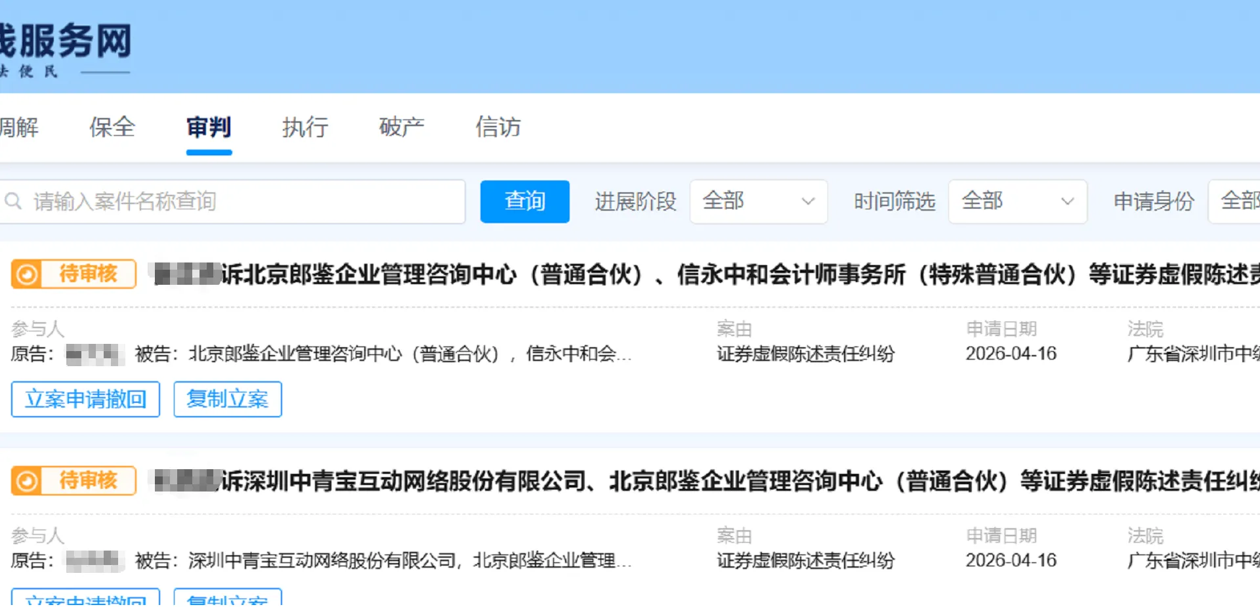Image resolution: width=1260 pixels, height=607 pixels.
Task: Click court name 广东省深圳市中 in first case
Action: point(1194,354)
